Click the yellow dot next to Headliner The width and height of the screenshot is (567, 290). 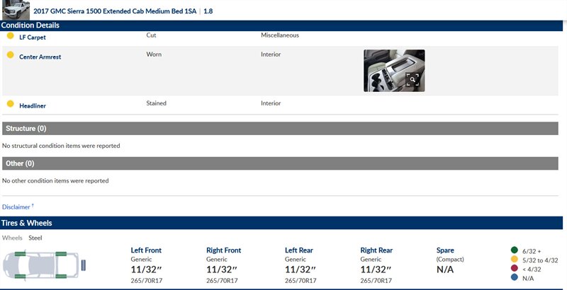click(x=10, y=104)
